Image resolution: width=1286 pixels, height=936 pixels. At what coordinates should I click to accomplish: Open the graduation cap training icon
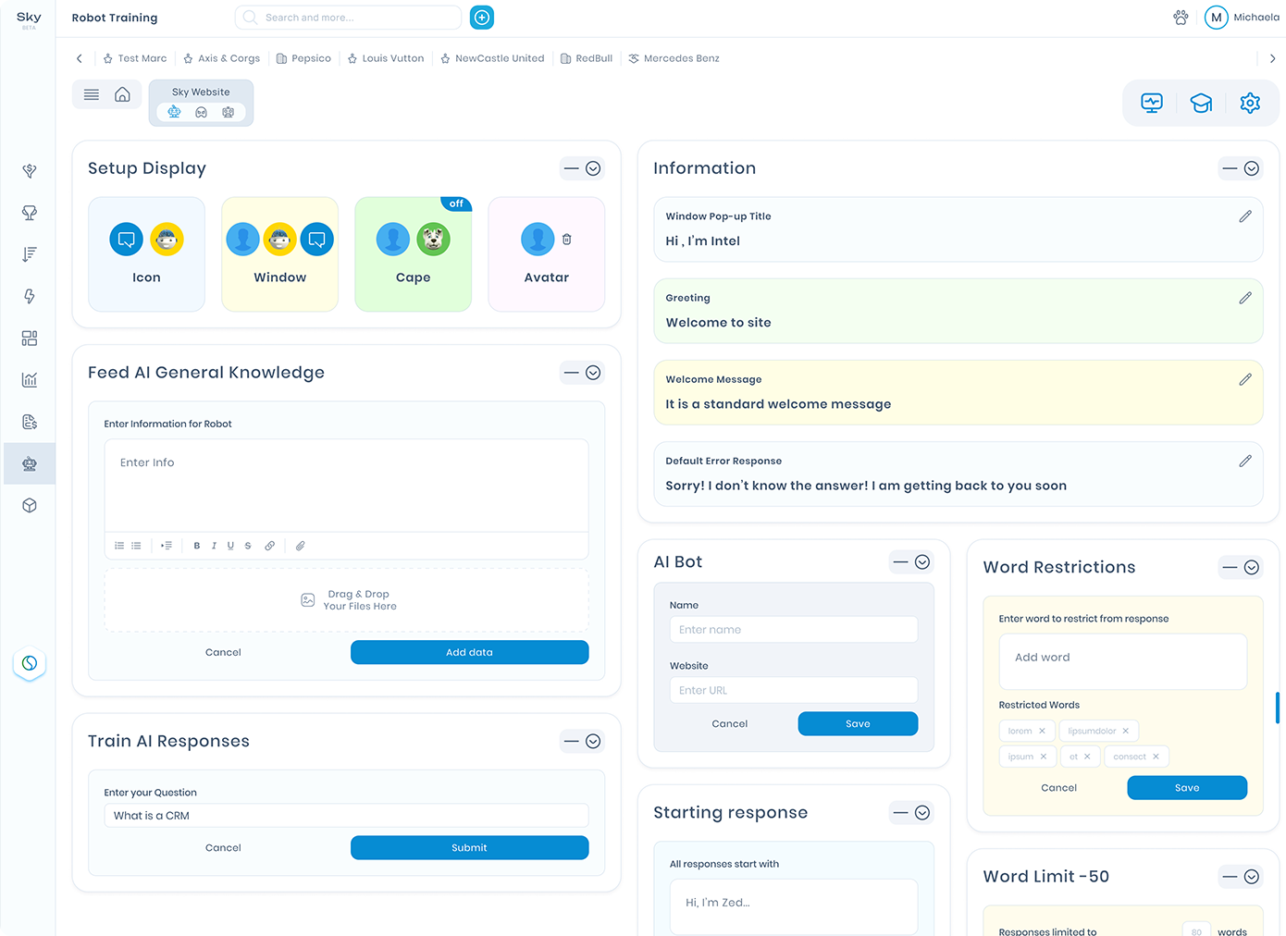(1201, 103)
